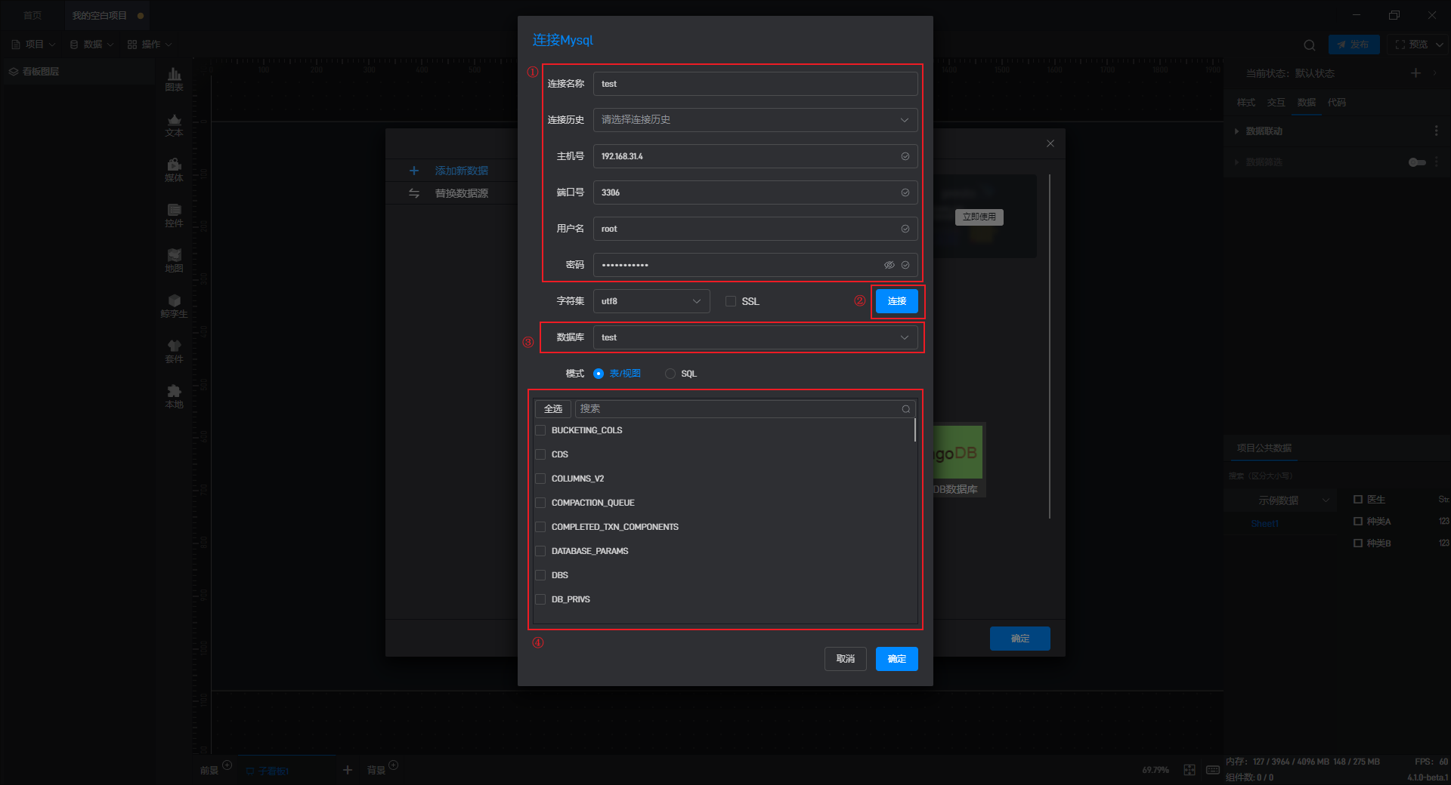Open the dropdown arrow next to 预览
The height and width of the screenshot is (785, 1451).
tap(1440, 45)
